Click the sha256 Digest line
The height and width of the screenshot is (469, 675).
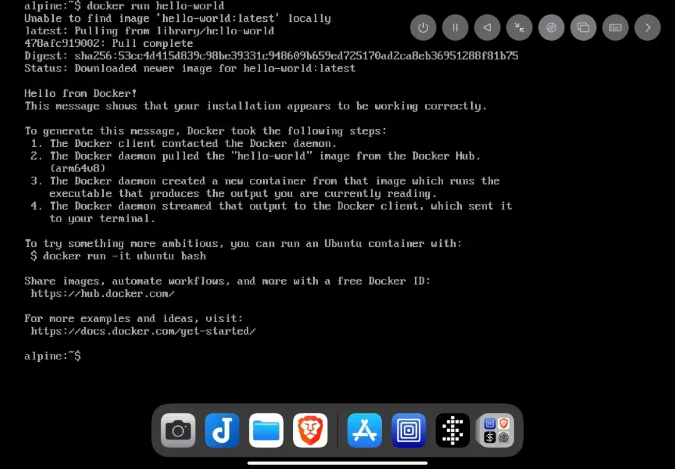pos(271,56)
